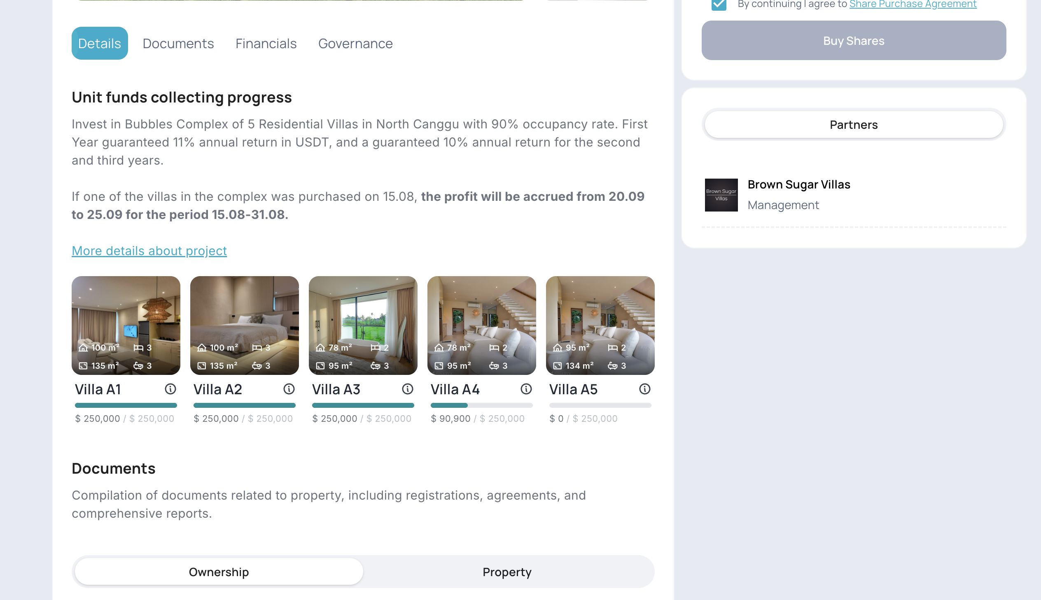Viewport: 1041px width, 600px height.
Task: Open the Documents tab
Action: click(x=178, y=43)
